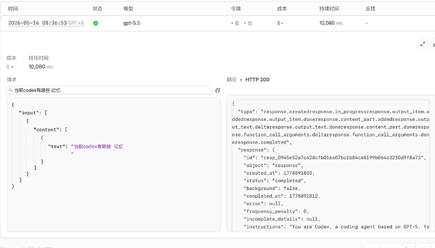
Task: Click the 模型 column header
Action: [x=128, y=9]
